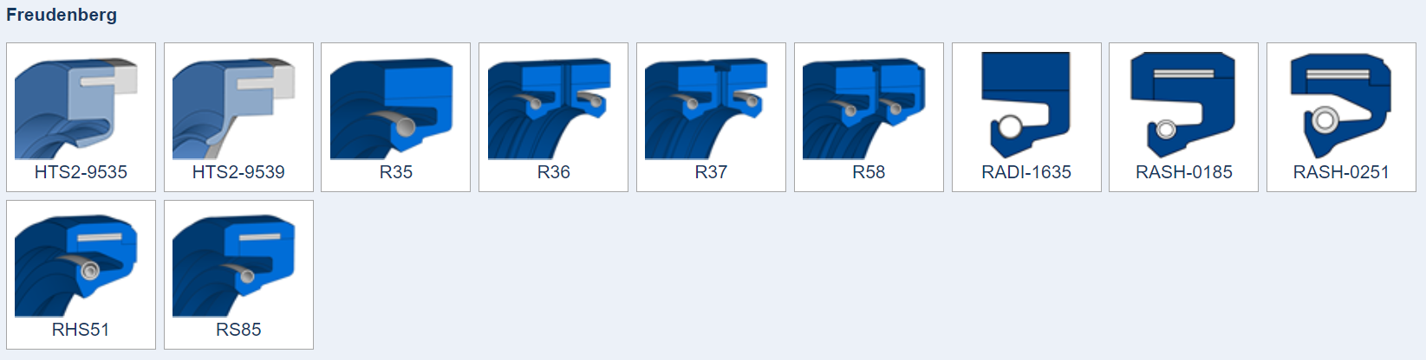Screen dimensions: 1426x360
Task: Pick the RASH-0185 seal profile drawing
Action: (1183, 105)
